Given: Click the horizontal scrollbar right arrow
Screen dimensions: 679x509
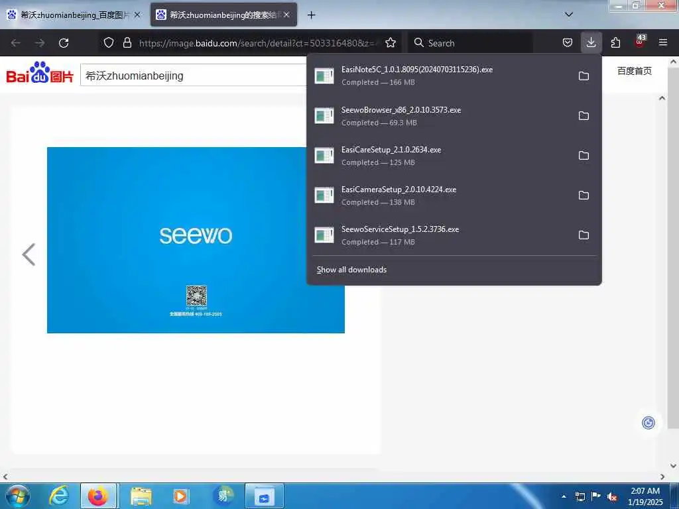Looking at the screenshot, I should pos(662,477).
